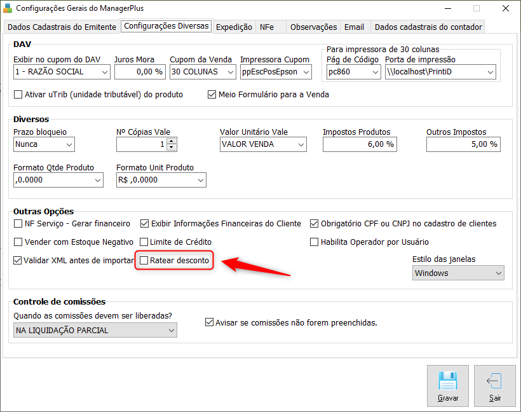Click the Outros Impostos percentage field
Screen dimensions: 521x412
pyautogui.click(x=463, y=144)
